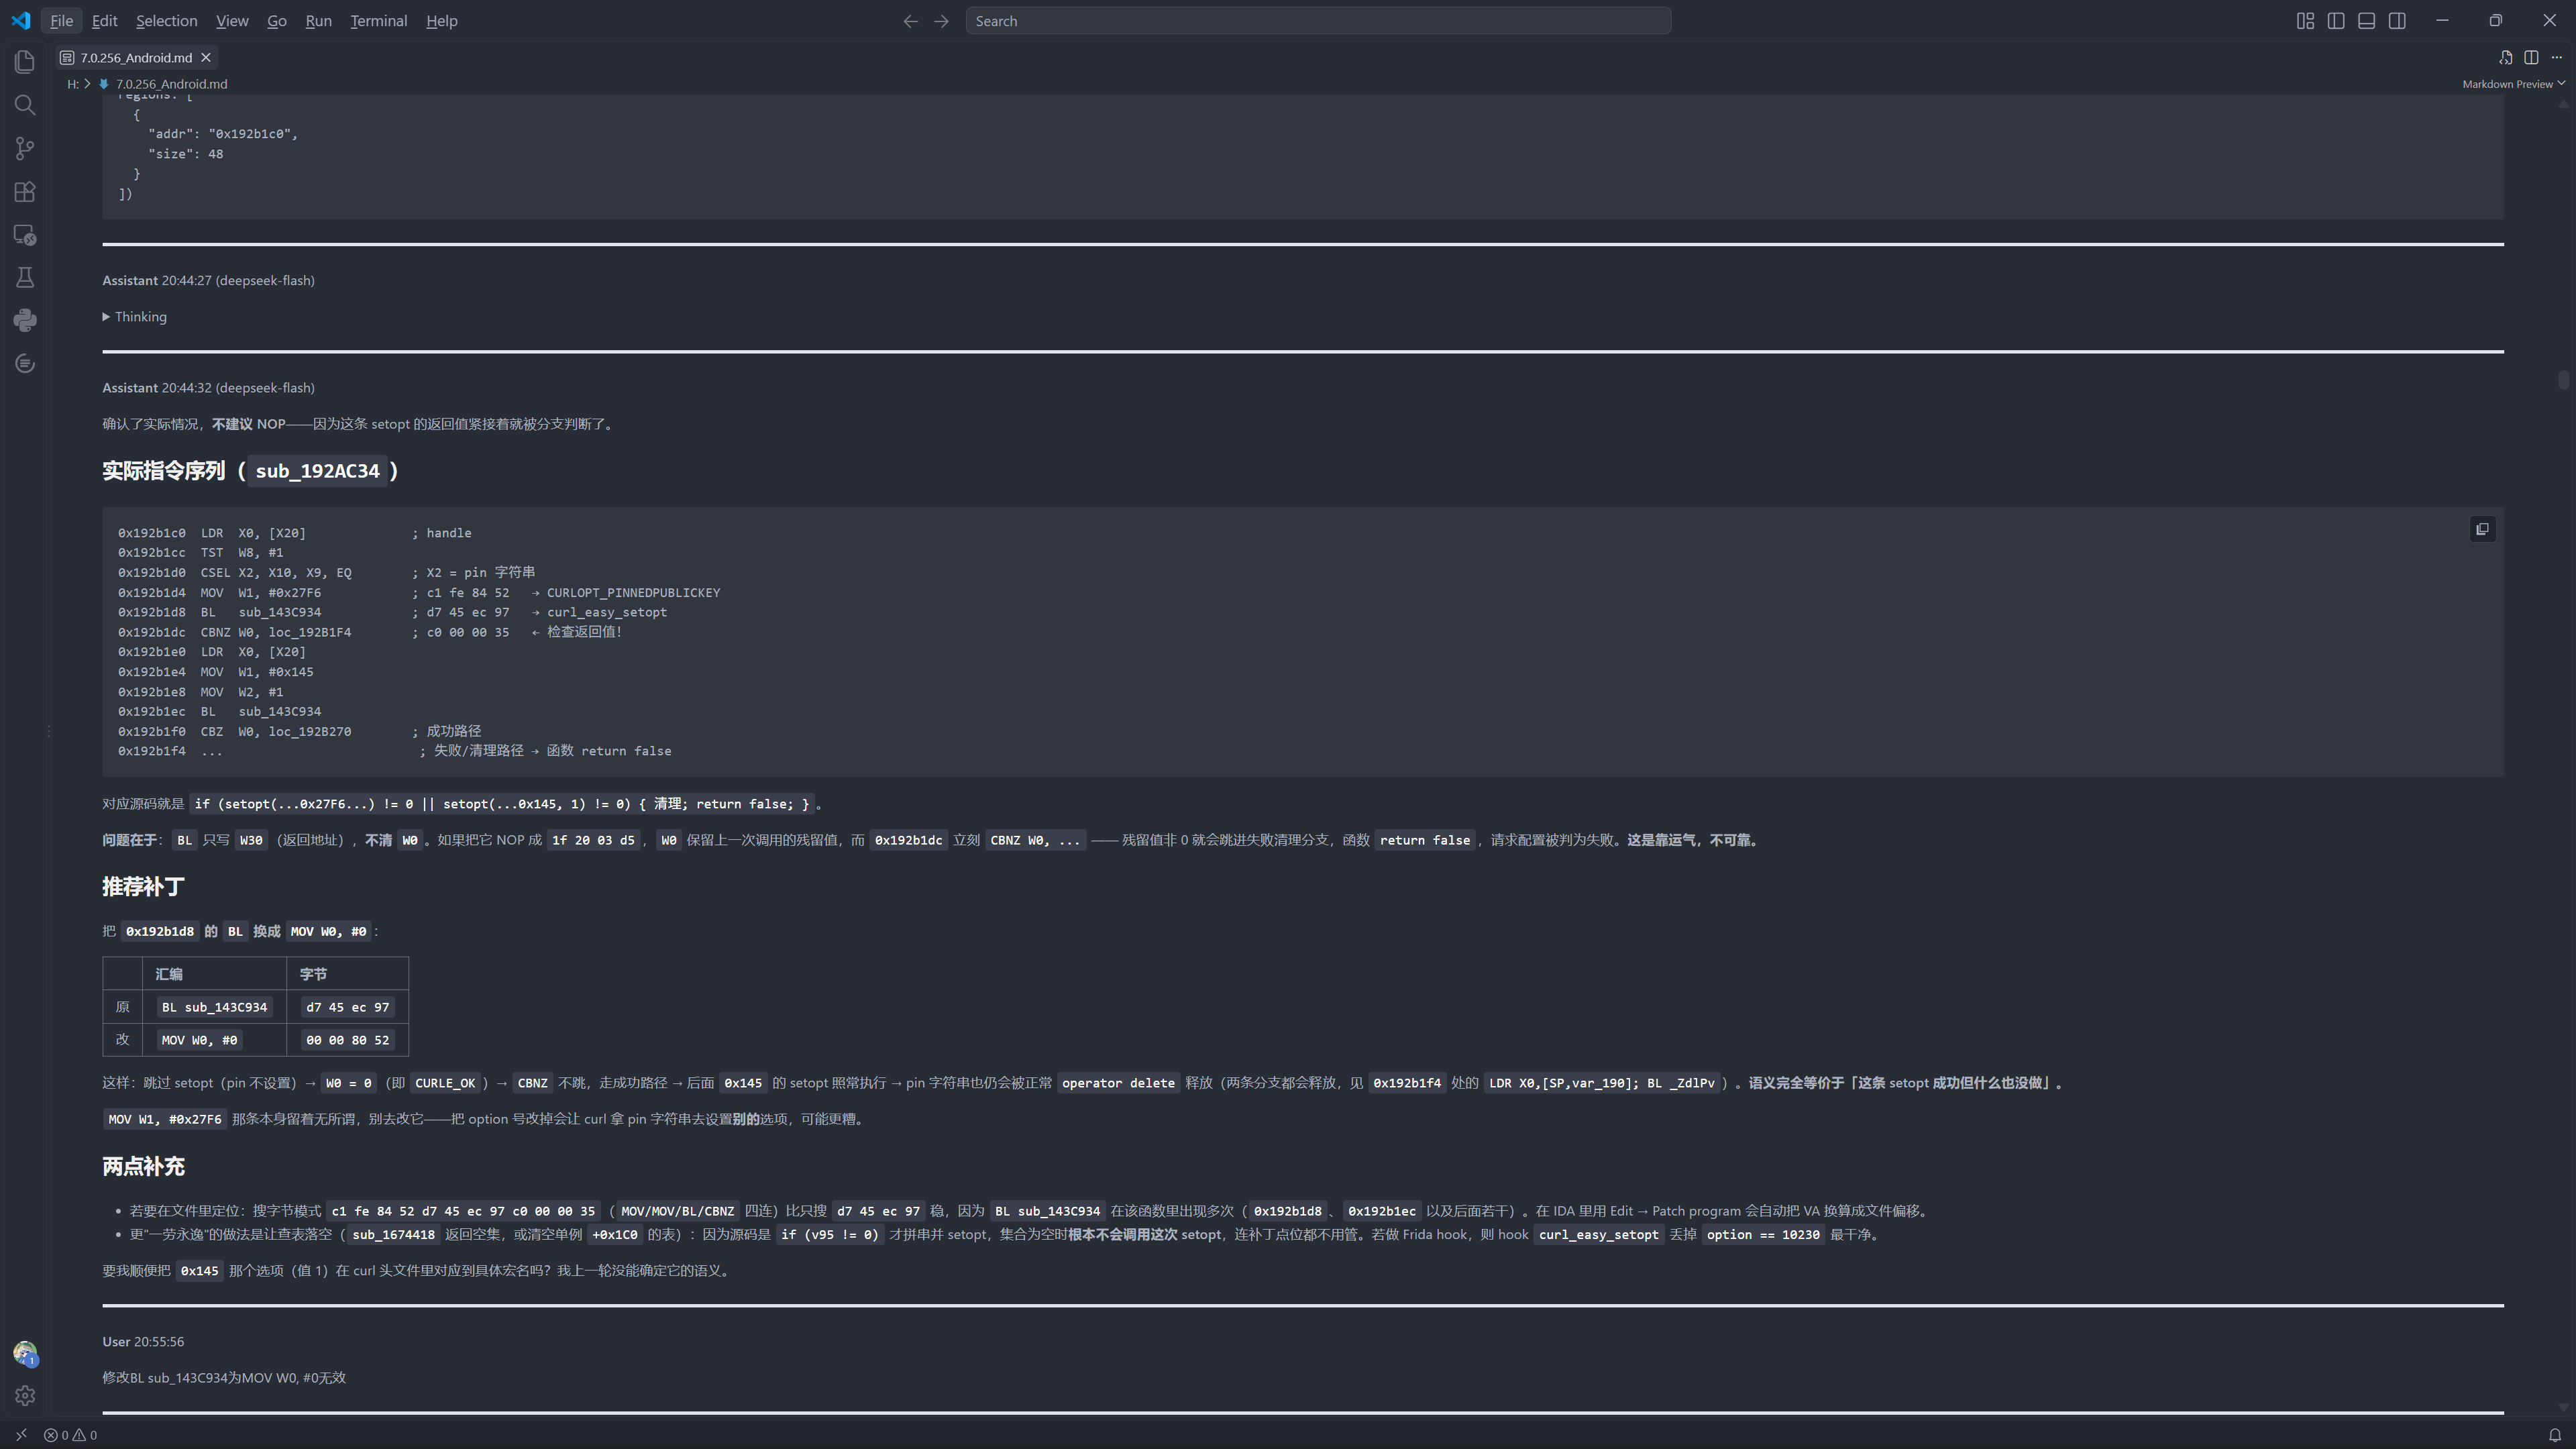Screen dimensions: 2576x1449
Task: Open the editor More Actions menu
Action: [x=2557, y=58]
